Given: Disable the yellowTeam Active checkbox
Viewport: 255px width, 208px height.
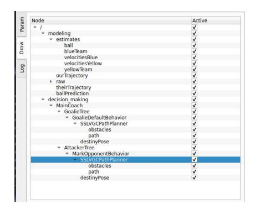Looking at the screenshot, I should coord(195,69).
